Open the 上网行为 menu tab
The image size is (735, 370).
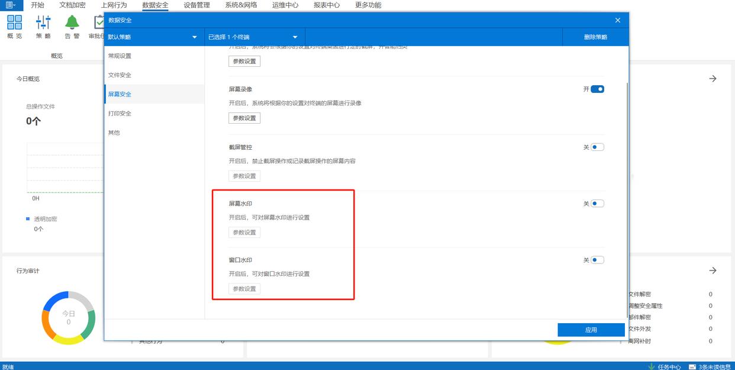click(x=114, y=5)
